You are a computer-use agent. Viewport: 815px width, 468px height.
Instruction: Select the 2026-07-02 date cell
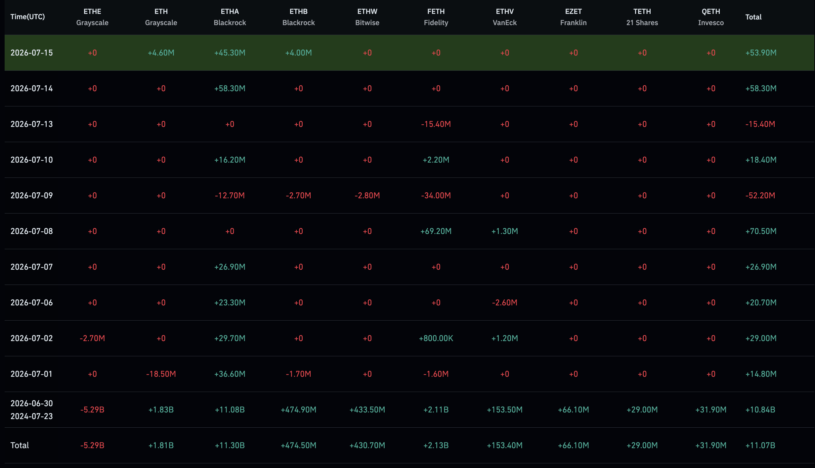click(x=32, y=338)
